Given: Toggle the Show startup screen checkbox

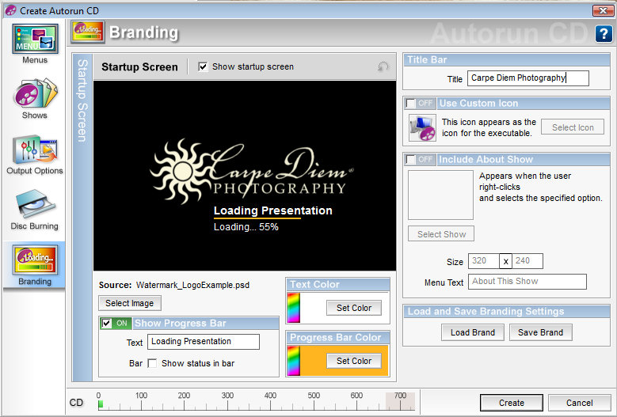Looking at the screenshot, I should pyautogui.click(x=203, y=66).
